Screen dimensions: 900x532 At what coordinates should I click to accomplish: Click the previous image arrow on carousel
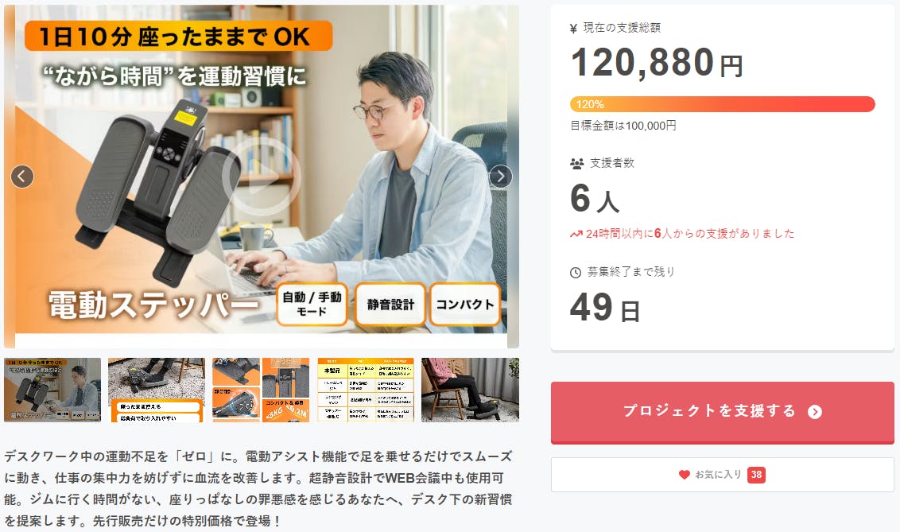click(21, 177)
